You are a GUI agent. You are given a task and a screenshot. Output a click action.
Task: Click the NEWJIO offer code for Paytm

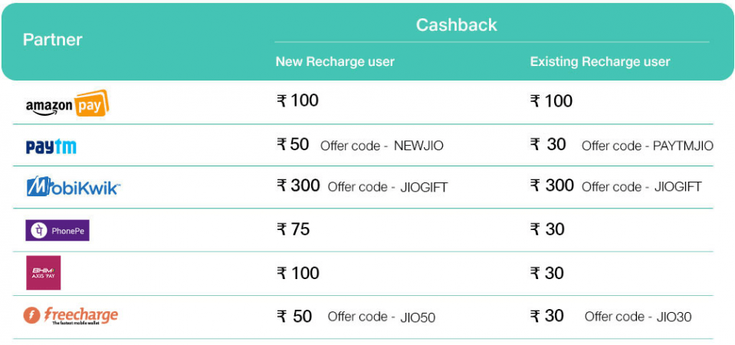418,146
